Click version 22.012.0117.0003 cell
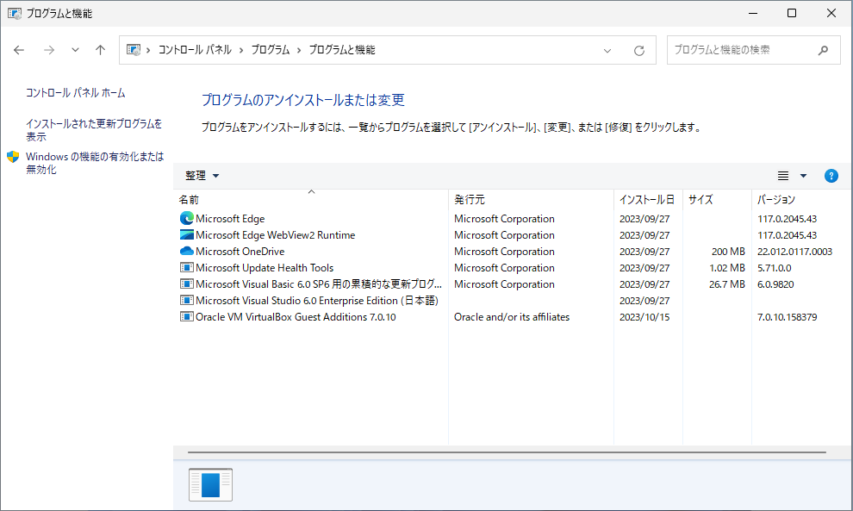 794,252
